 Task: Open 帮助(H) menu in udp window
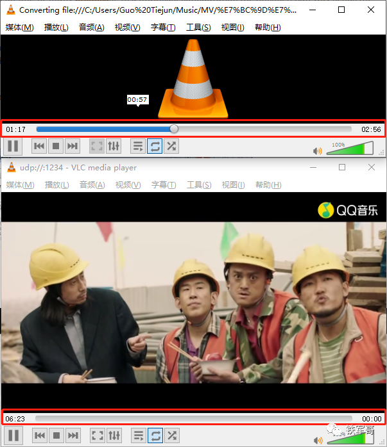point(268,185)
